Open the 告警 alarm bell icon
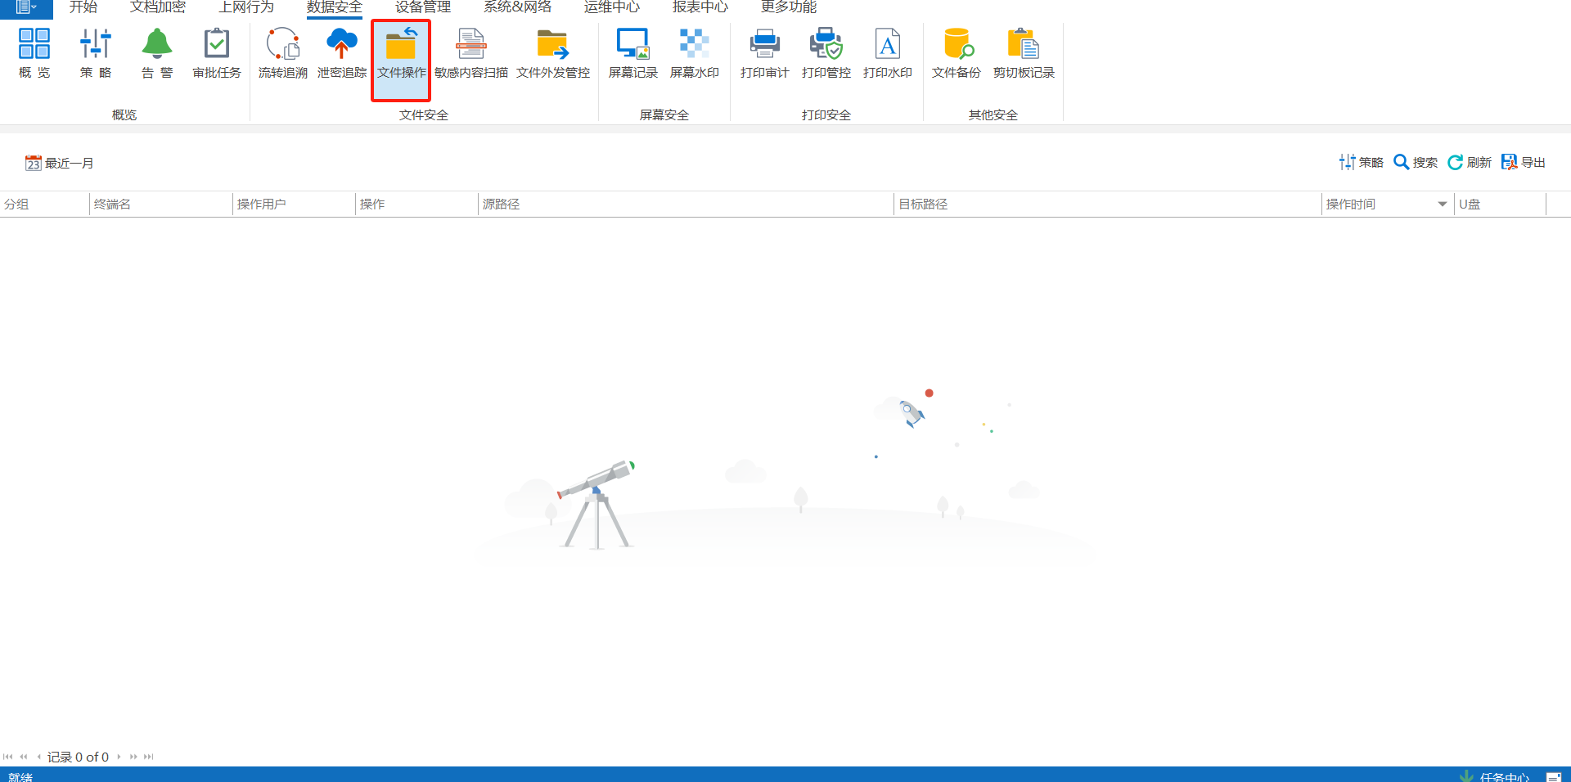The height and width of the screenshot is (782, 1571). pyautogui.click(x=157, y=53)
